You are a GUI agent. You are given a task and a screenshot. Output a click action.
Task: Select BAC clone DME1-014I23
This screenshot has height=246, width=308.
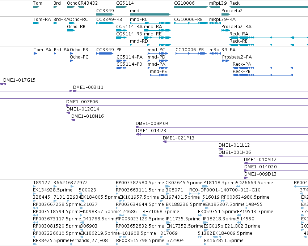pyautogui.click(x=222, y=135)
